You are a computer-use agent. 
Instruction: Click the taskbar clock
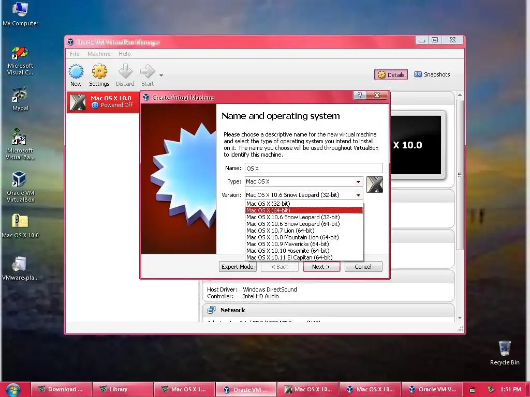511,389
